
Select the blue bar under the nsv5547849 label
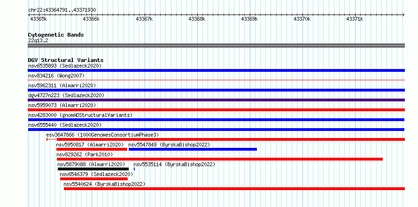(193, 149)
